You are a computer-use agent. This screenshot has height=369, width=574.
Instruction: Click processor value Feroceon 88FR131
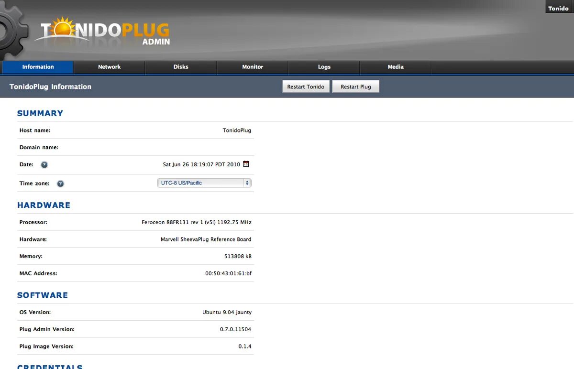coord(197,222)
